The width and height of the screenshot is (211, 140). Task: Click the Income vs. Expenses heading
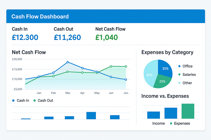(x=165, y=96)
